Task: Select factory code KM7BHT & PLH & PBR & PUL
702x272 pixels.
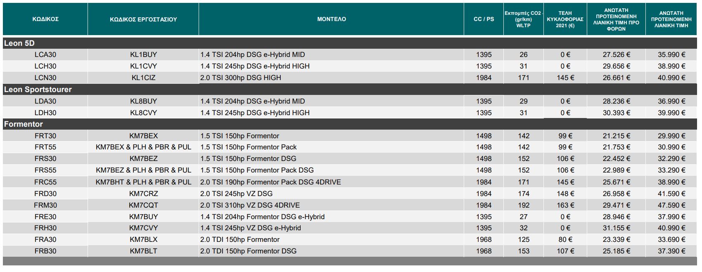Action: 143,182
